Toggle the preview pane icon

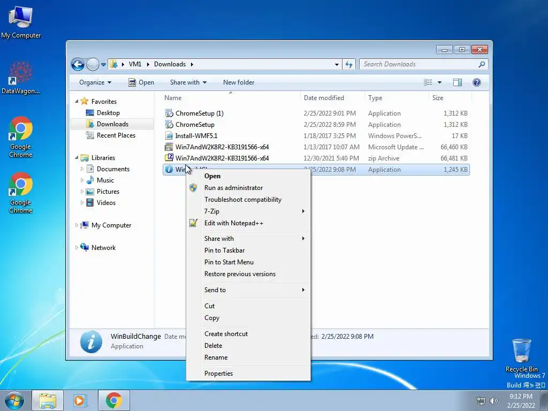click(x=458, y=82)
